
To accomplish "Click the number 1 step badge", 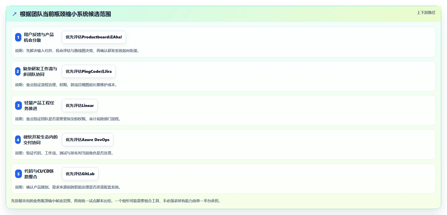I will [18, 37].
